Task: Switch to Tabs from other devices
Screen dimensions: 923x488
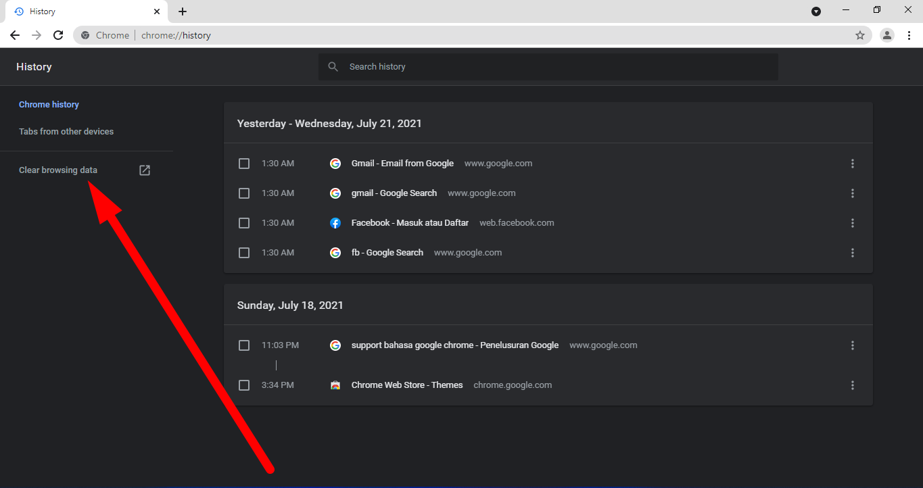Action: point(66,132)
